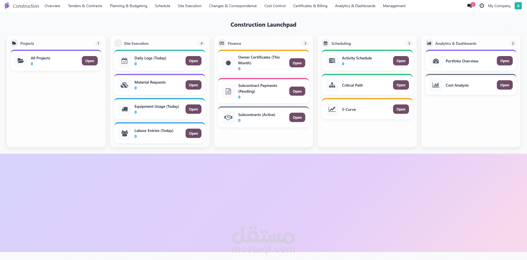Open the Management menu
Screen dimensions: 527x260
[394, 6]
